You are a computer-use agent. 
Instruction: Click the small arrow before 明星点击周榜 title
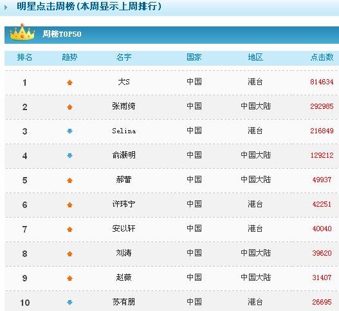click(6, 8)
